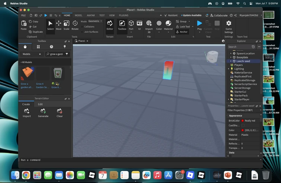The width and height of the screenshot is (281, 183).
Task: Switch to the MODEL ribbon tab
Action: tap(79, 15)
